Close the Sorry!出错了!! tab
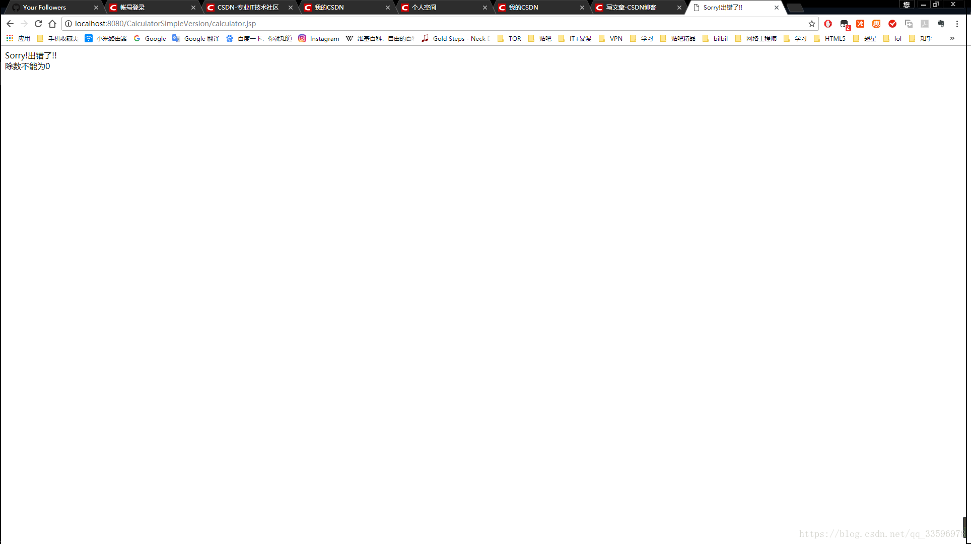The height and width of the screenshot is (544, 971). coord(777,8)
